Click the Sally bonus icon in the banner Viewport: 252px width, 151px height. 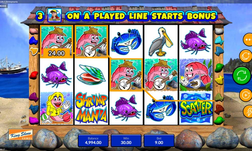click(x=55, y=15)
